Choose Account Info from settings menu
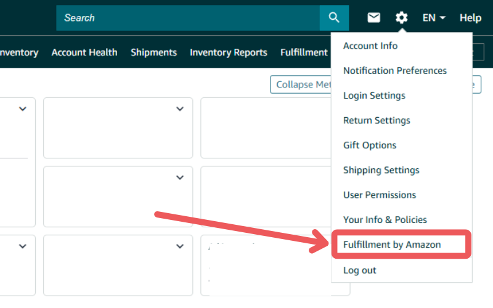This screenshot has width=493, height=308. click(x=370, y=46)
